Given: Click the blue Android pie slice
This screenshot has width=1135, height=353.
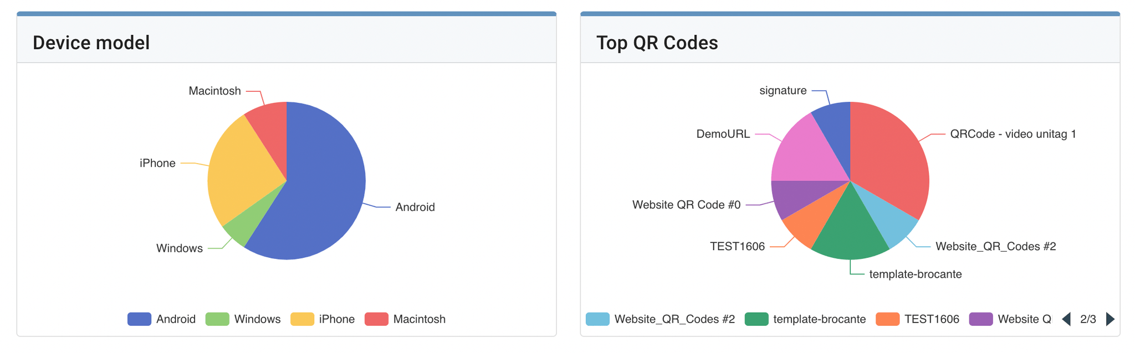Looking at the screenshot, I should (321, 194).
